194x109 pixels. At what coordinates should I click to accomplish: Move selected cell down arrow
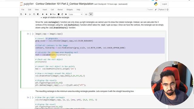[x=46, y=14]
